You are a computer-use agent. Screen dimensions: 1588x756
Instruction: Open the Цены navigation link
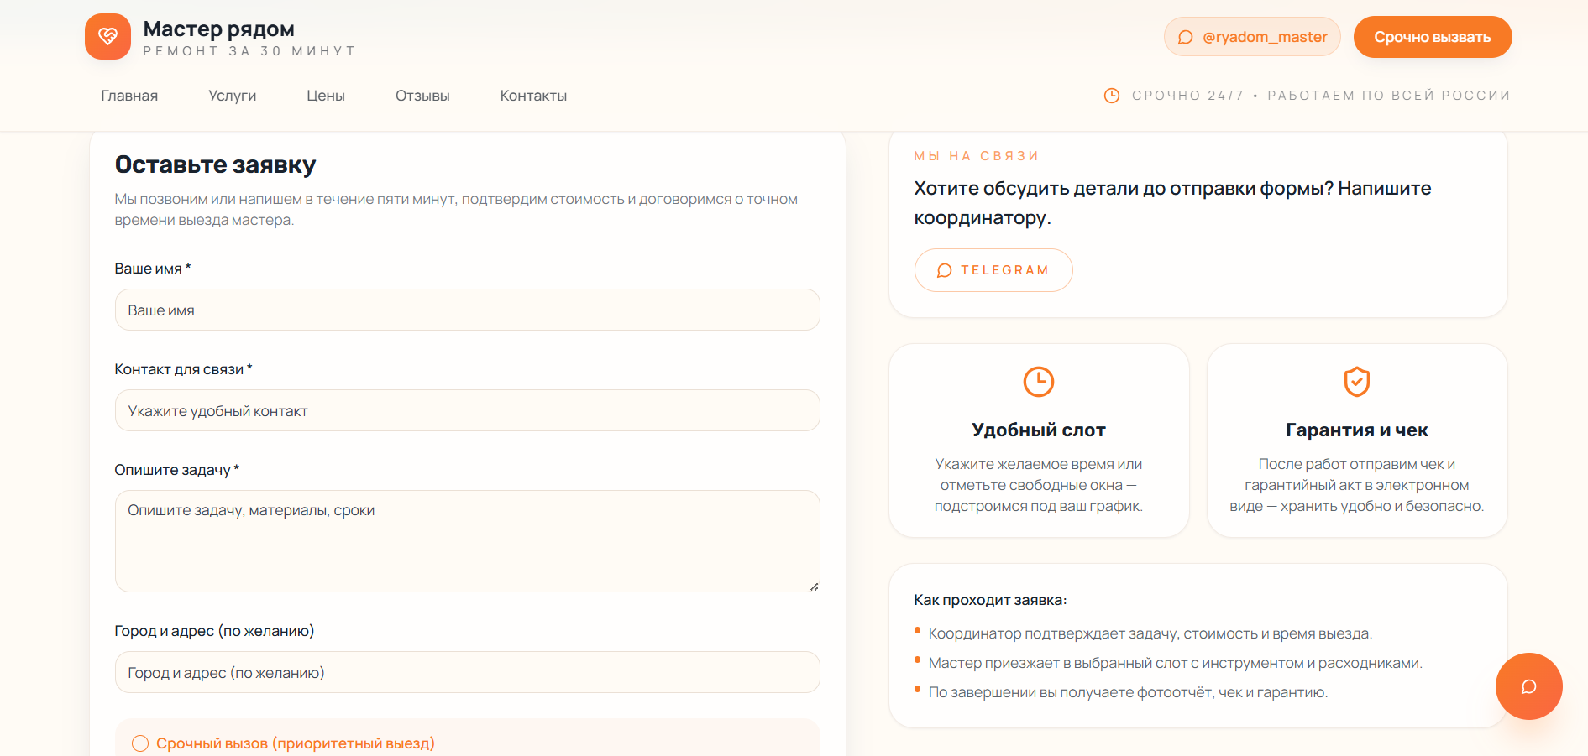tap(326, 96)
